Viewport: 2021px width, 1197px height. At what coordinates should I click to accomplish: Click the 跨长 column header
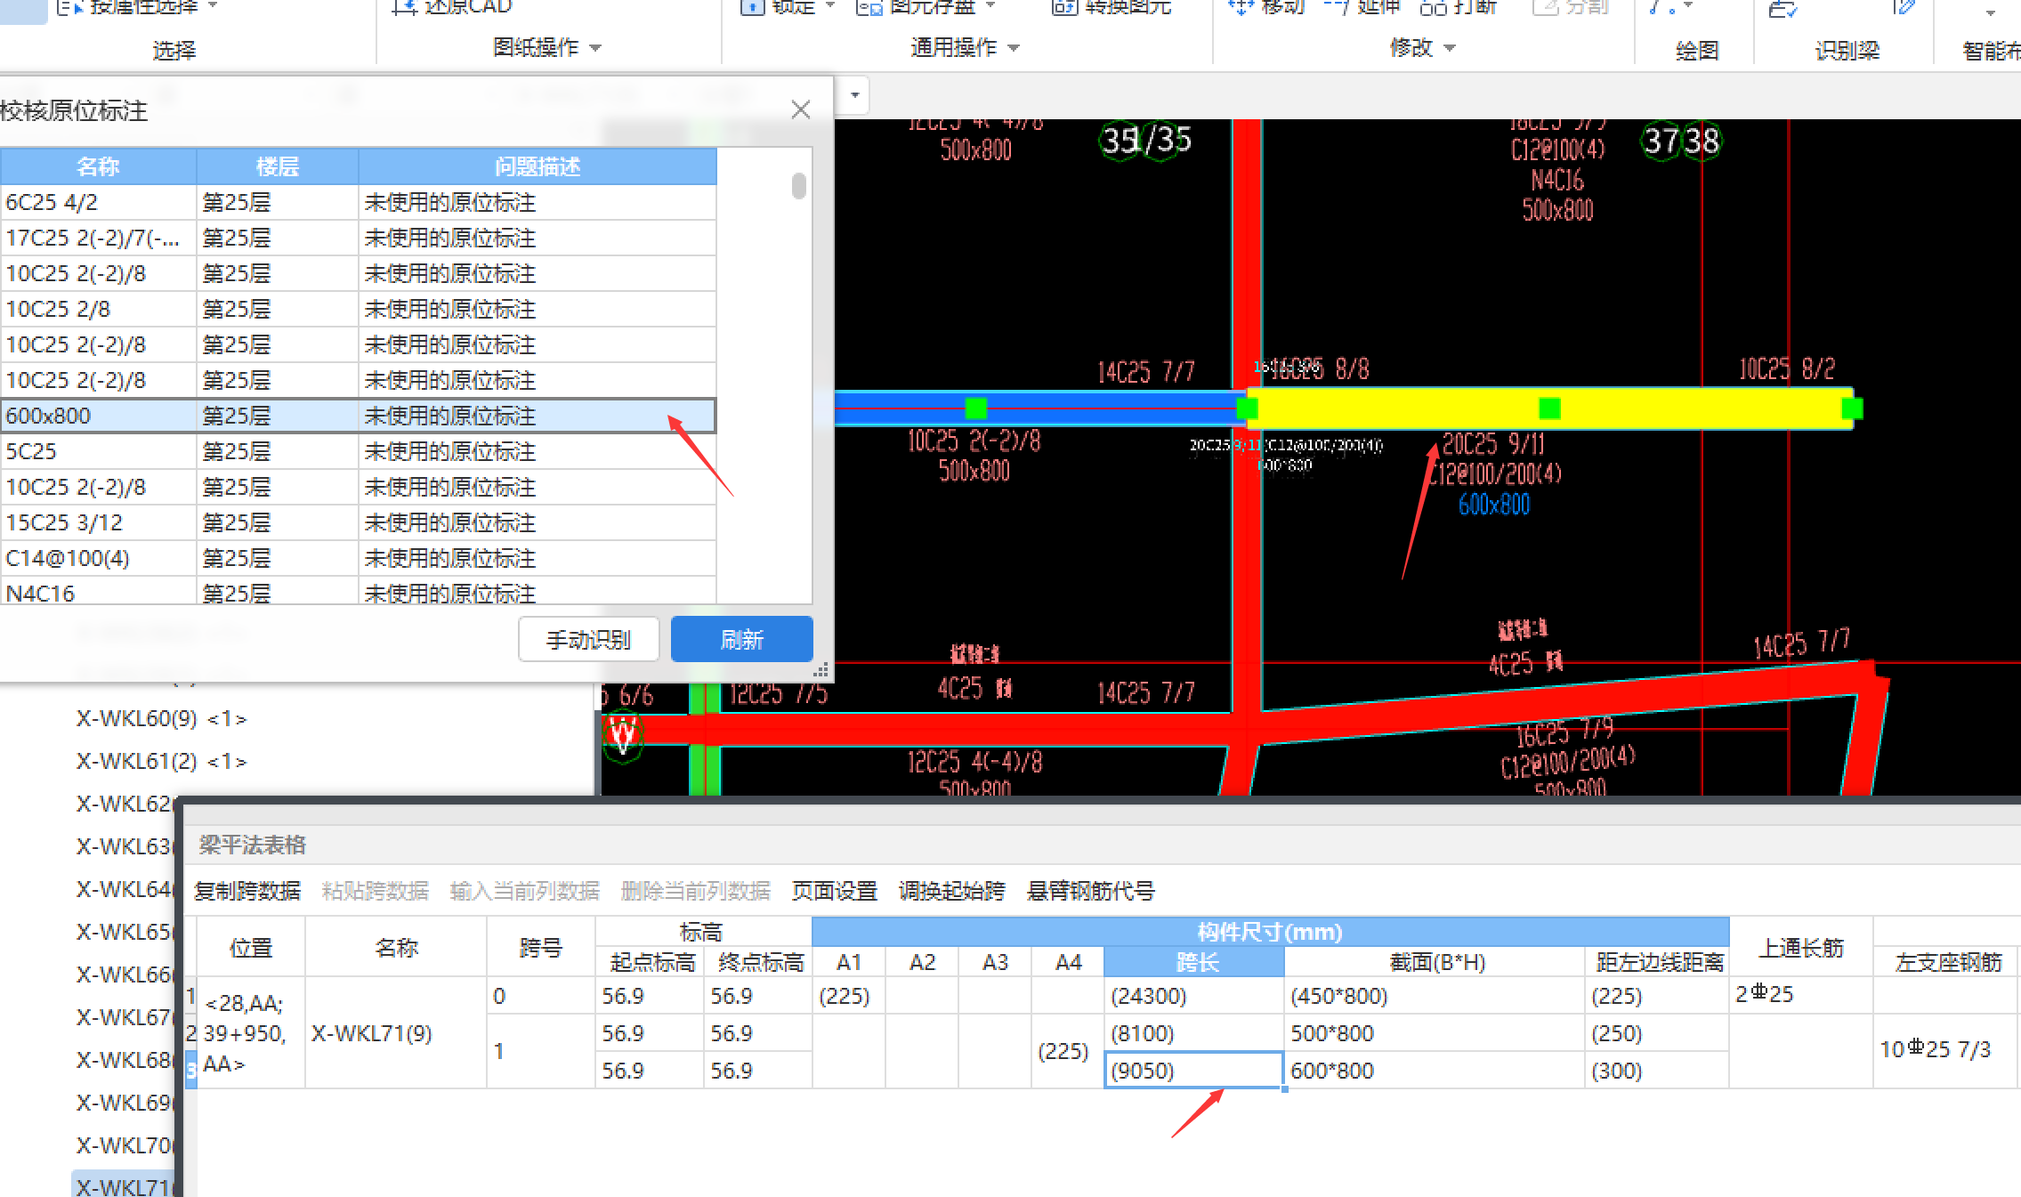click(x=1193, y=962)
